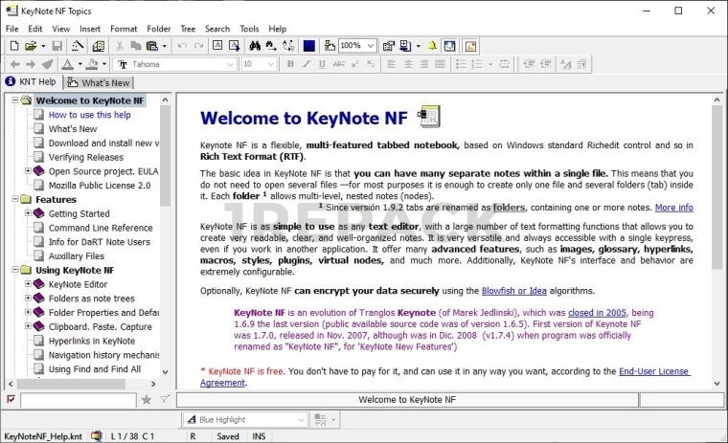Expand the KeyNote Editor tree node
This screenshot has width=728, height=443.
tap(29, 284)
